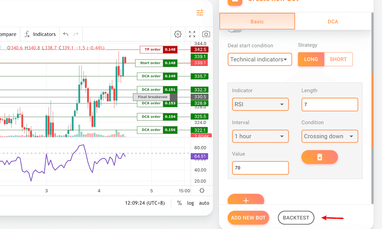
Task: Toggle the switch below the Basic tab
Action: (x=235, y=31)
